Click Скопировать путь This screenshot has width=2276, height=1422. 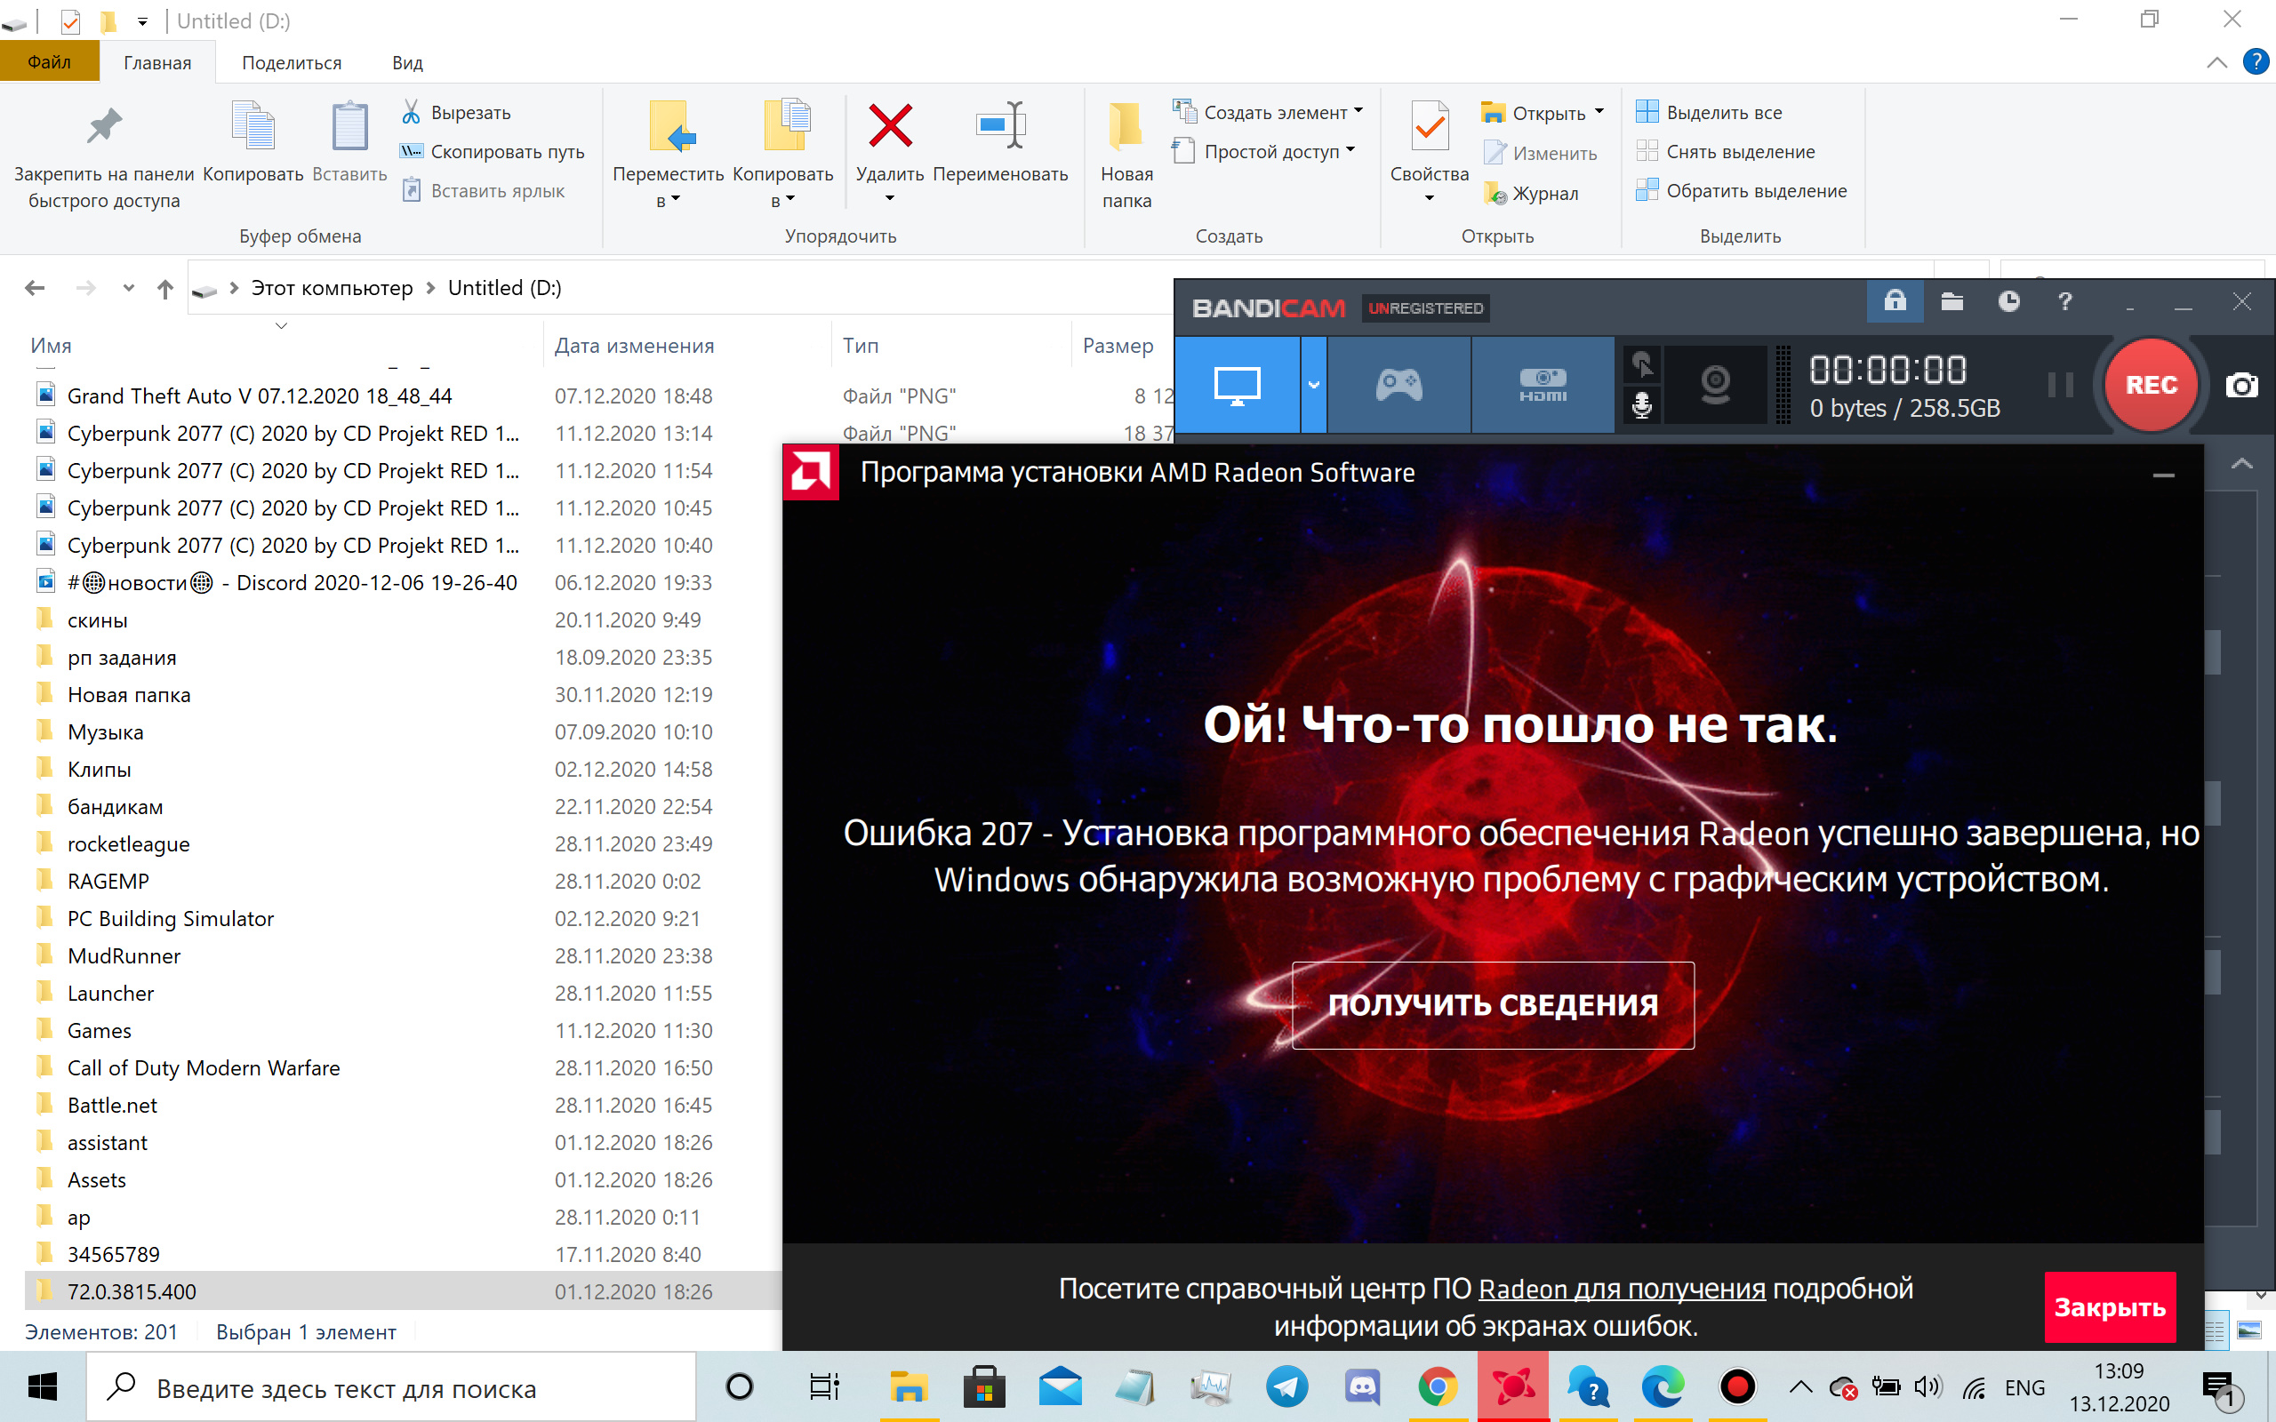coord(493,151)
